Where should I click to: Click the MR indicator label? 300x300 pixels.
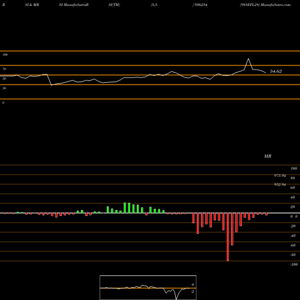coord(268,156)
